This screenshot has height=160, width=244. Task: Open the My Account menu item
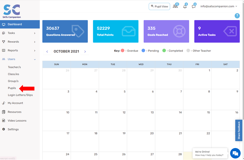[15, 103]
